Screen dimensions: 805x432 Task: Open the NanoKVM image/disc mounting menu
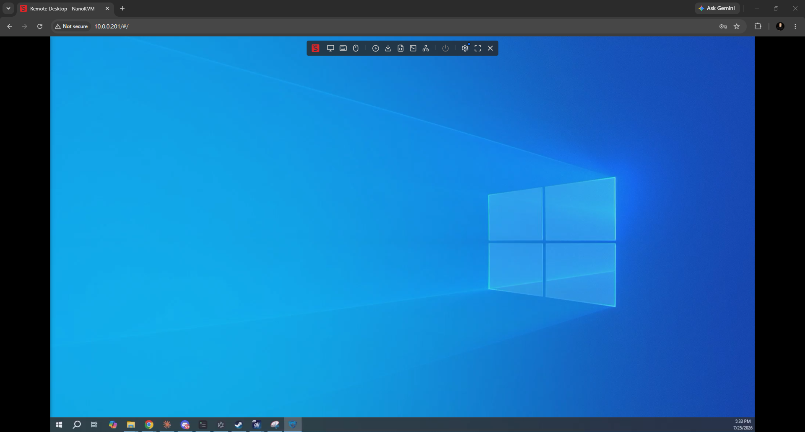click(x=376, y=48)
